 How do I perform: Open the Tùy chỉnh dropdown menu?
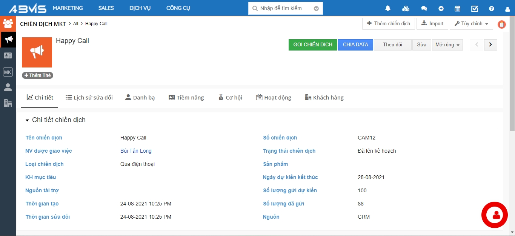[x=471, y=23]
